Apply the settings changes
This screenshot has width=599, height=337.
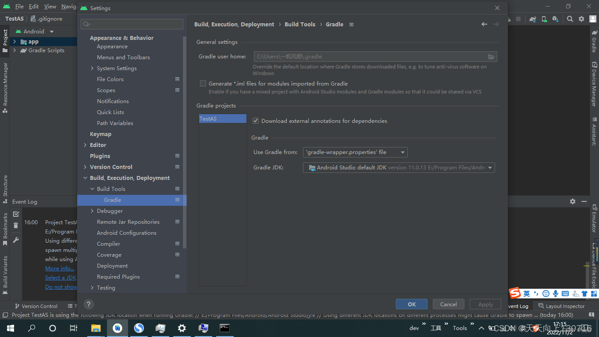point(485,304)
